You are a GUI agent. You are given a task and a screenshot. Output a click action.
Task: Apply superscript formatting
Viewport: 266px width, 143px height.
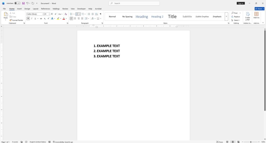click(x=48, y=19)
